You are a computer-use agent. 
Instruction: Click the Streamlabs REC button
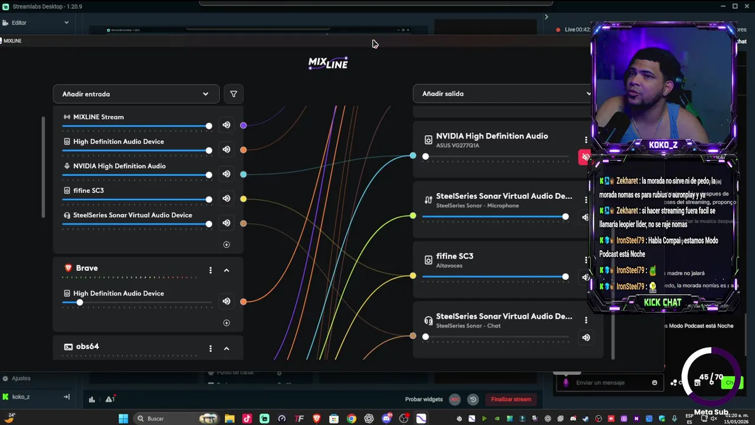455,399
